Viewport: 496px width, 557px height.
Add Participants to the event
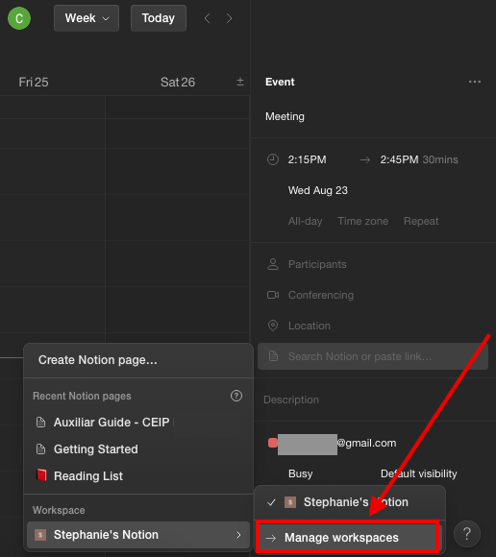pyautogui.click(x=317, y=264)
